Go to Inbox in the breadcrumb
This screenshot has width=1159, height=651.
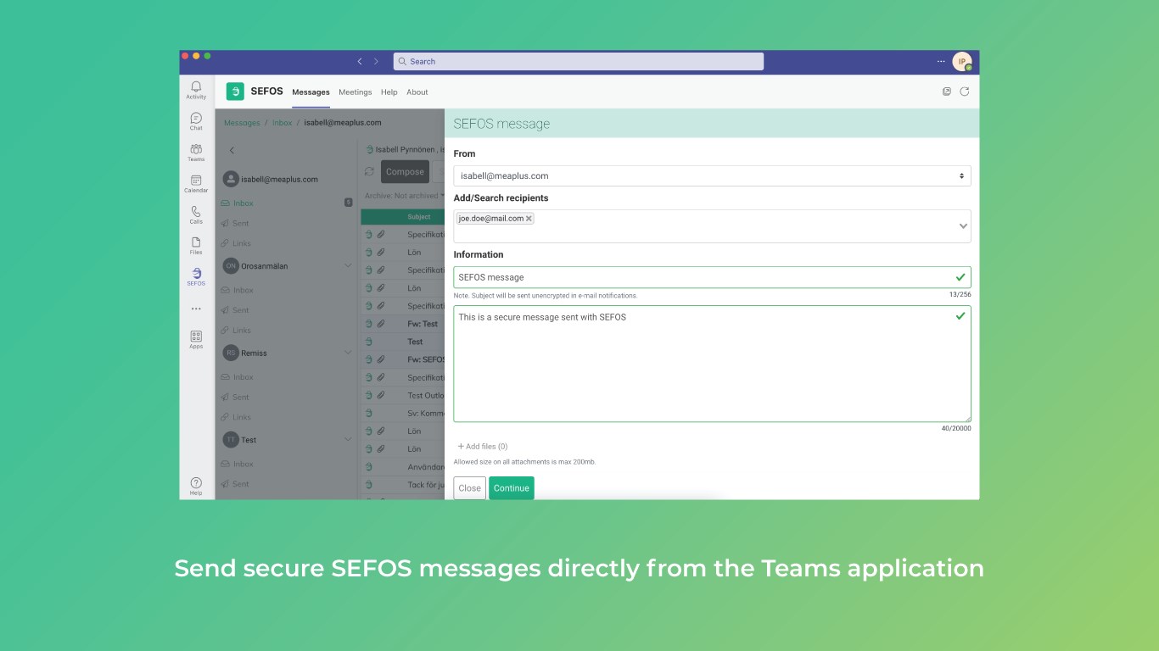tap(282, 123)
